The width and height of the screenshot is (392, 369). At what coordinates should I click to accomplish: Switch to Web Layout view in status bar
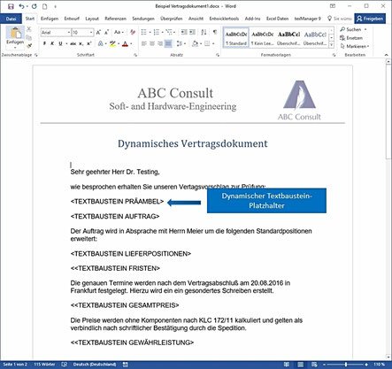coord(314,365)
